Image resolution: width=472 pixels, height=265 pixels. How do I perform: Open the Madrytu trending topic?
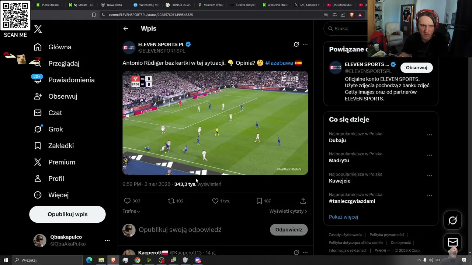339,160
